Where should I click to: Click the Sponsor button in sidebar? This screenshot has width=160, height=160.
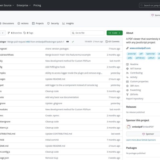143,134
